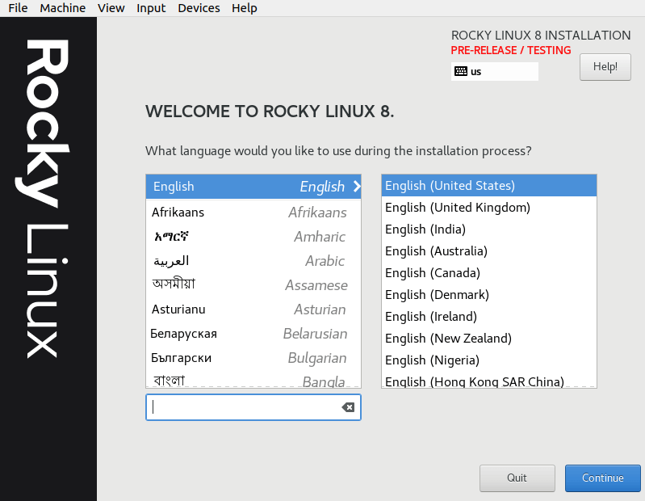This screenshot has width=645, height=501.
Task: Open the Input menu
Action: pos(151,8)
